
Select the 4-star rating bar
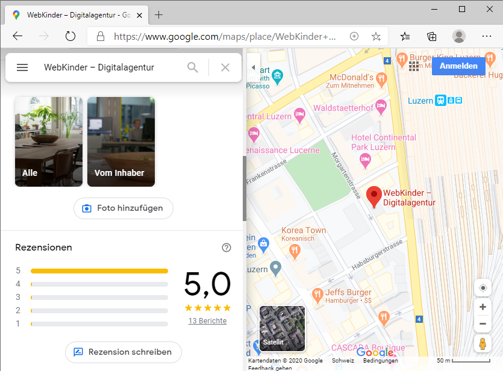tap(99, 284)
